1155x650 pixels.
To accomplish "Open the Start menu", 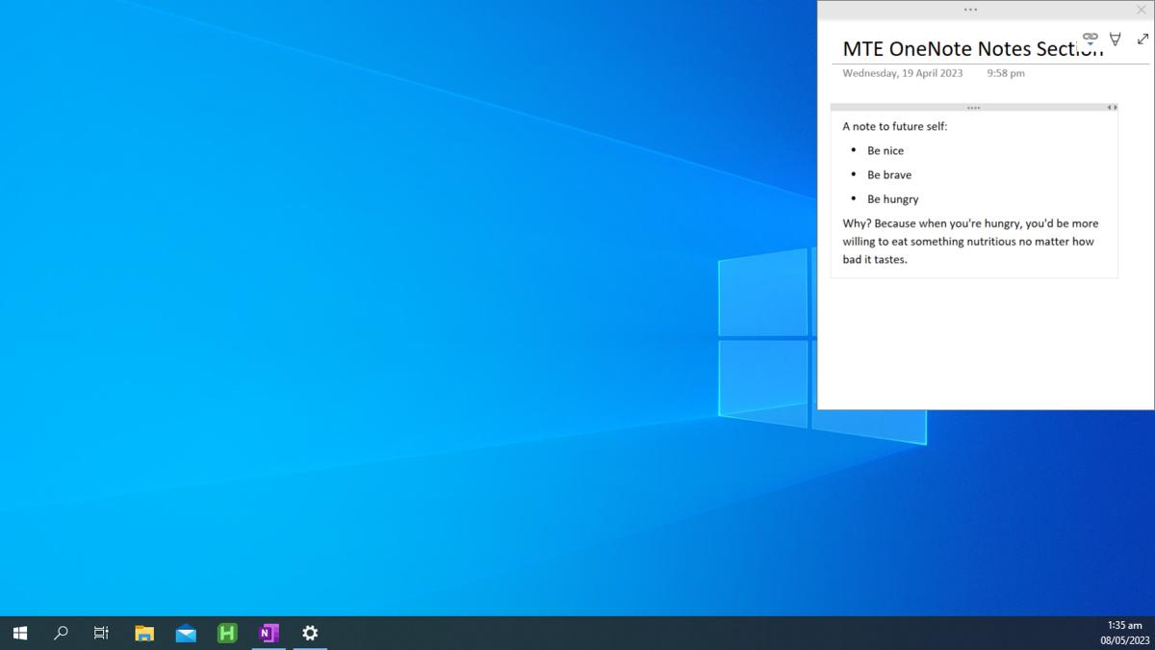I will pyautogui.click(x=19, y=633).
